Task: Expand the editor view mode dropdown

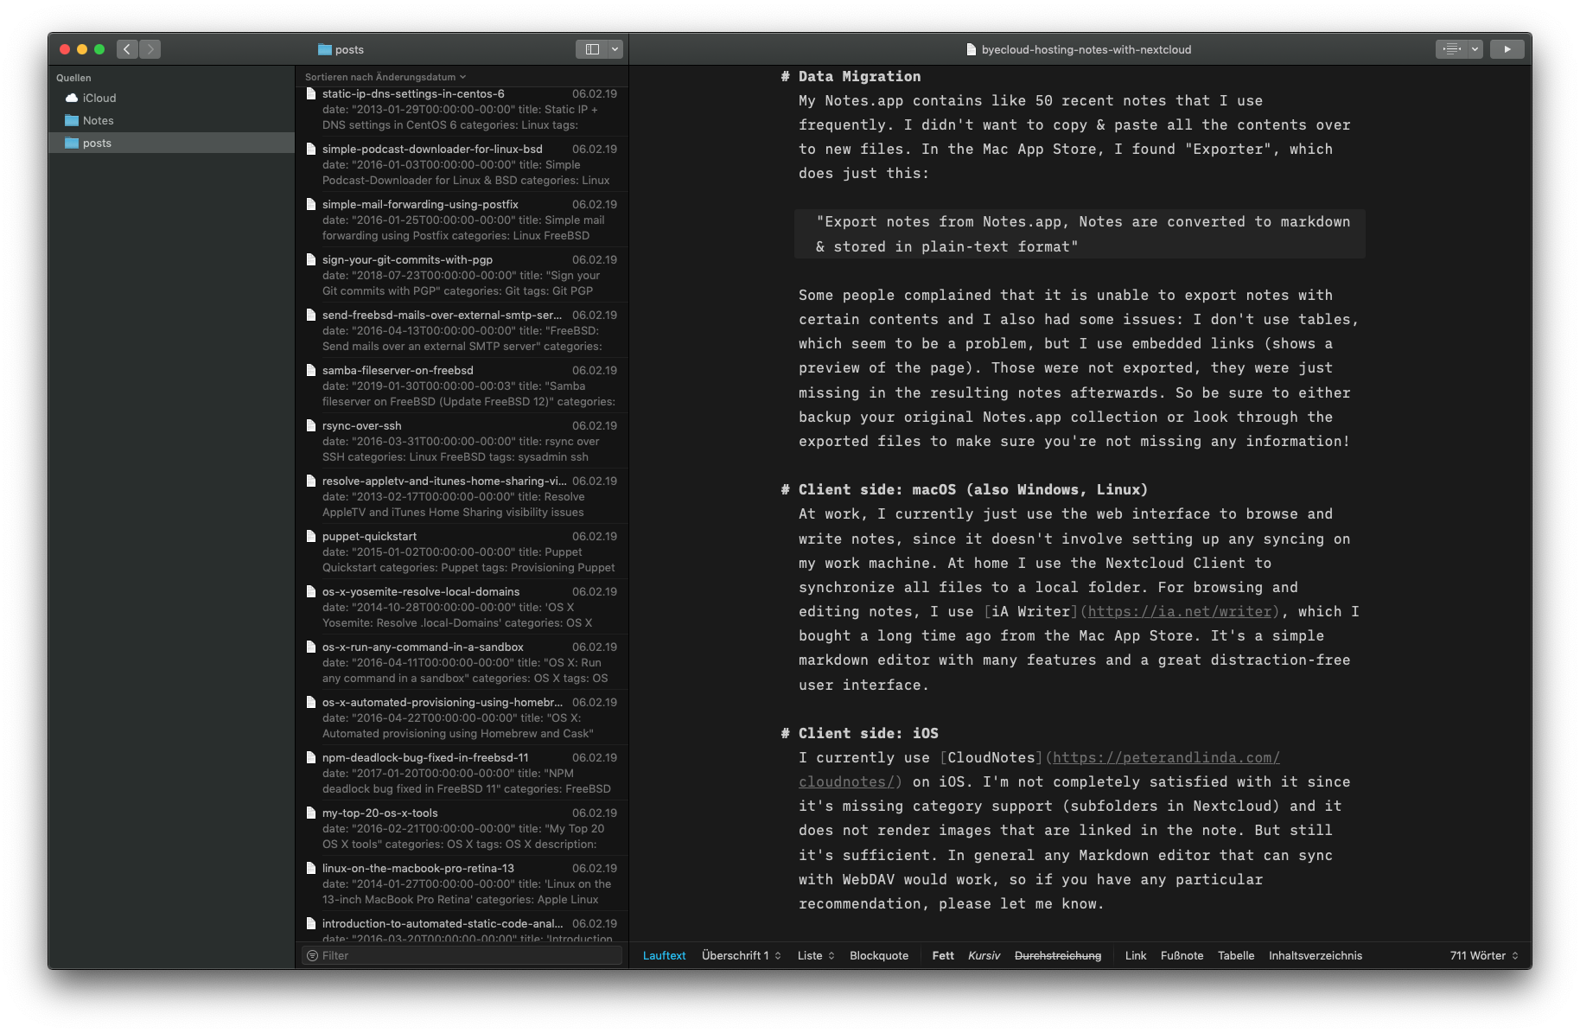Action: 1475,49
